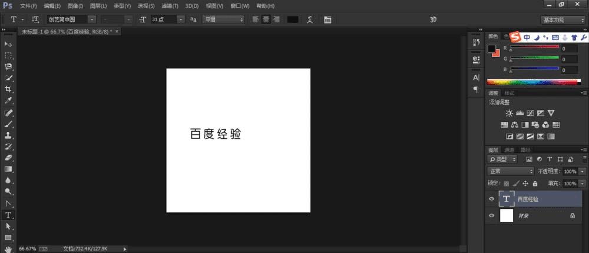Switch to the 通道 channels tab
The height and width of the screenshot is (253, 589).
point(509,150)
